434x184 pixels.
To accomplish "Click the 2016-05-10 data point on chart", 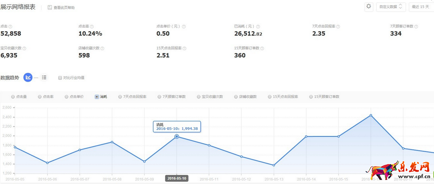I will click(177, 136).
